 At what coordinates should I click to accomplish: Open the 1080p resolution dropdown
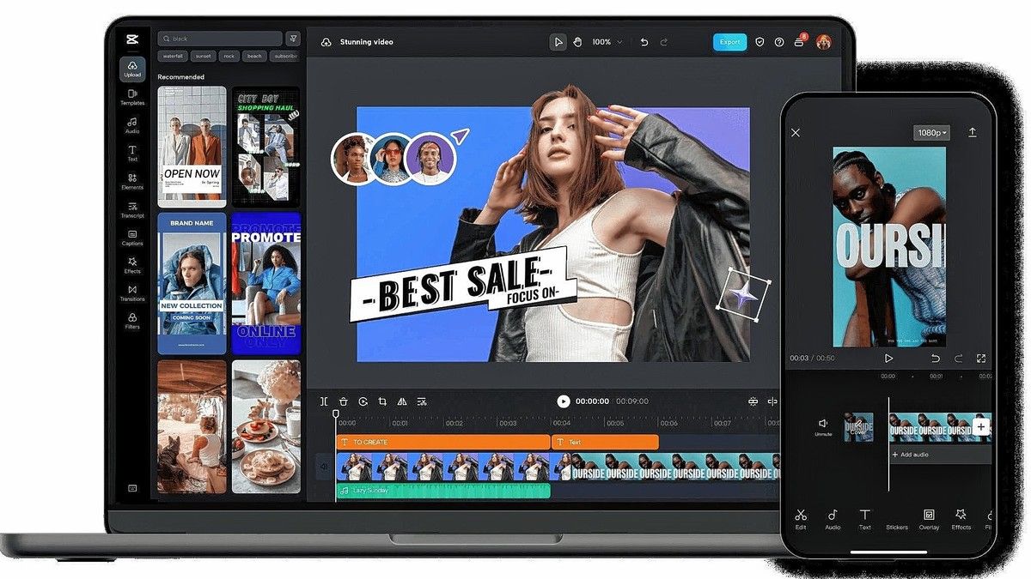coord(931,133)
